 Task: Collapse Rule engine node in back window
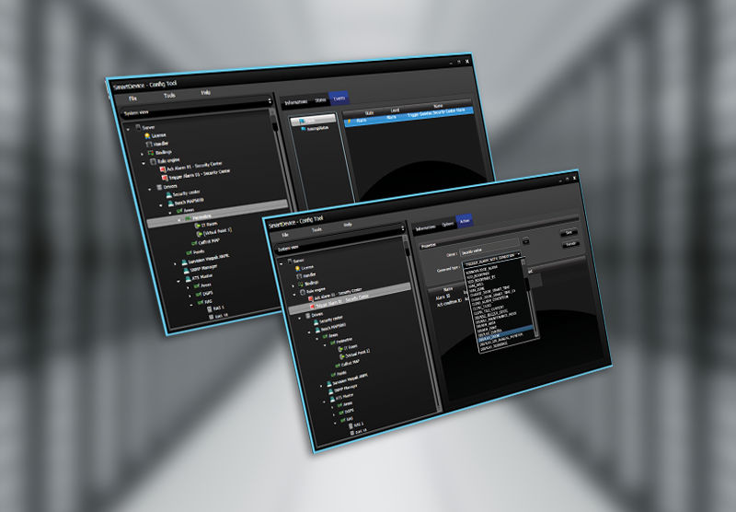pyautogui.click(x=144, y=163)
